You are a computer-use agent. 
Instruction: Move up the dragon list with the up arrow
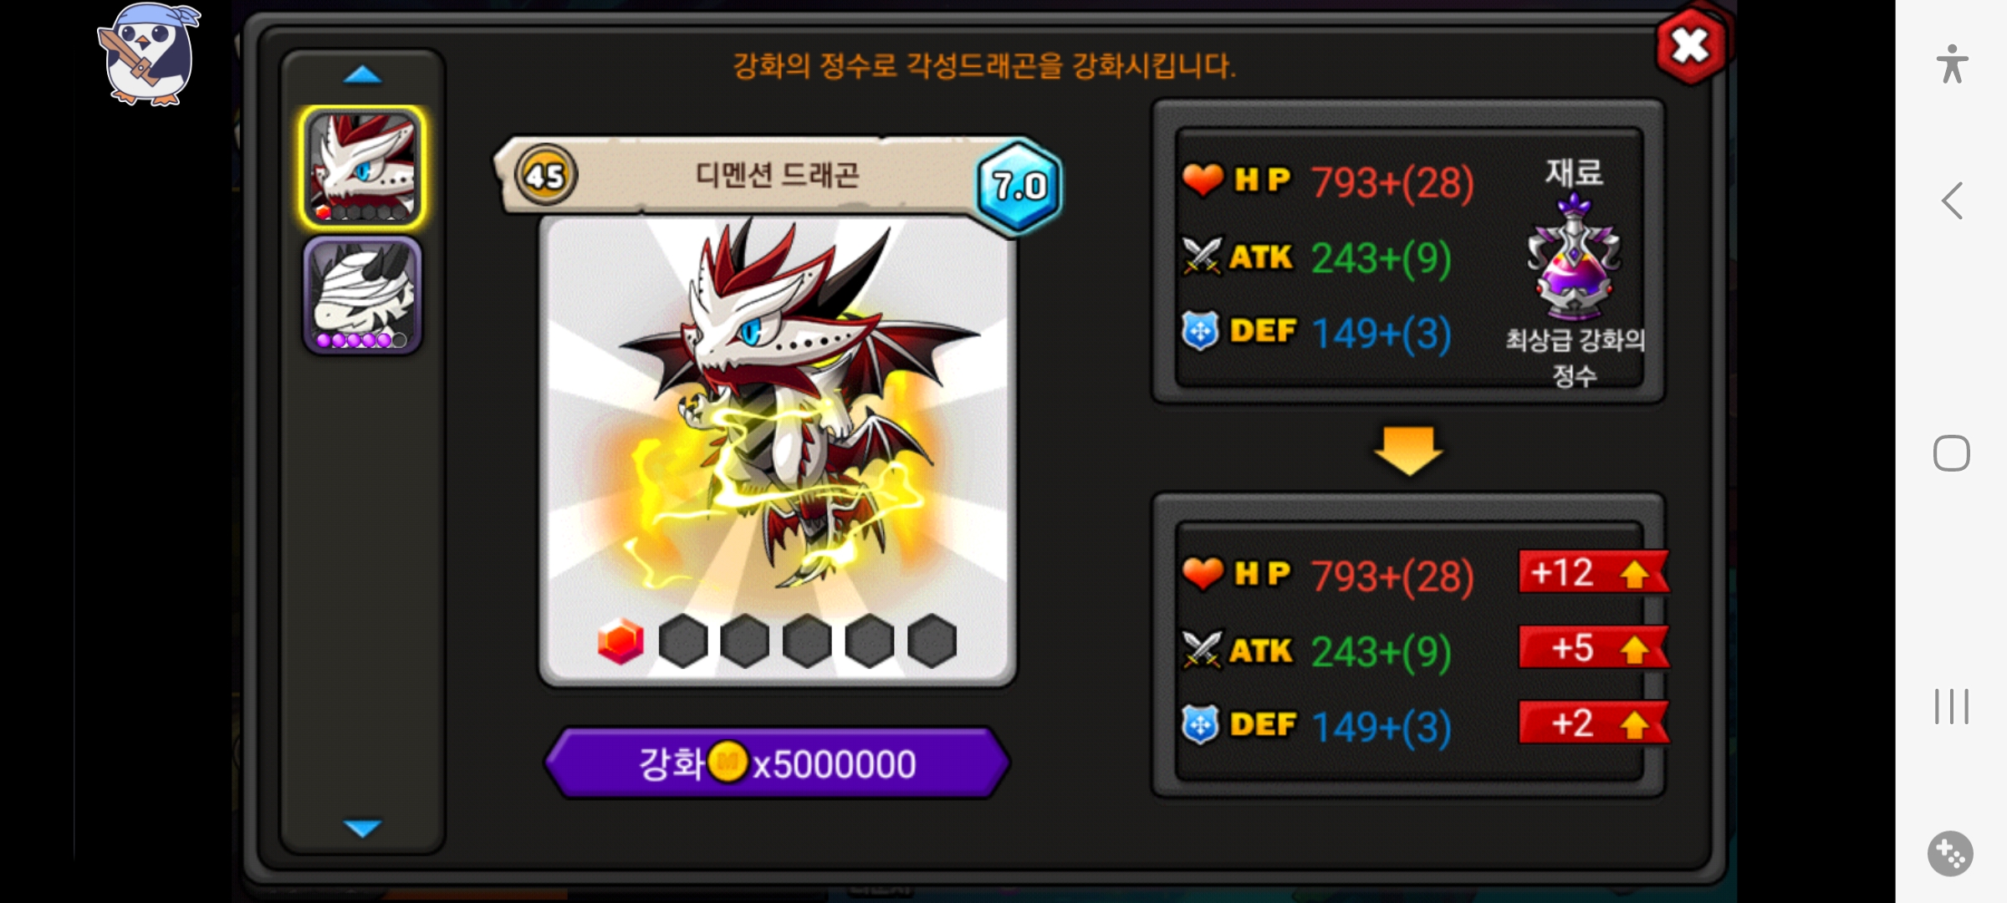362,75
